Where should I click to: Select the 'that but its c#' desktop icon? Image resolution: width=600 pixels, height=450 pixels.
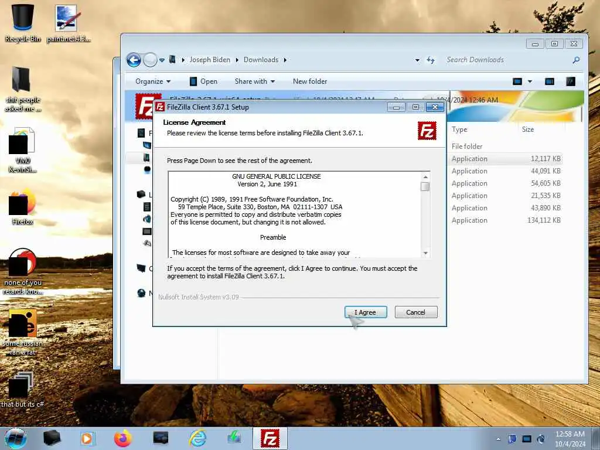point(22,390)
